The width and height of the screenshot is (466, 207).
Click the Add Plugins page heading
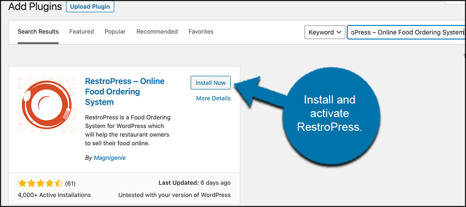click(35, 6)
